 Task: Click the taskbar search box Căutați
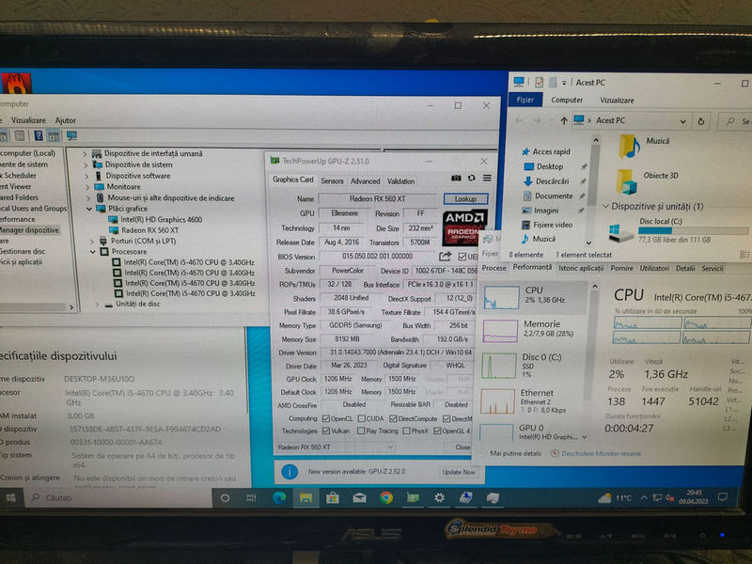[119, 498]
